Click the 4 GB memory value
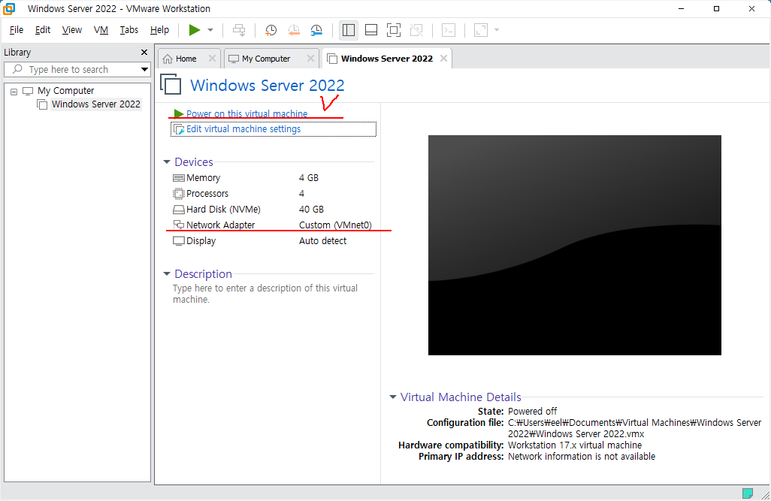Viewport: 771px width, 501px height. click(x=309, y=178)
